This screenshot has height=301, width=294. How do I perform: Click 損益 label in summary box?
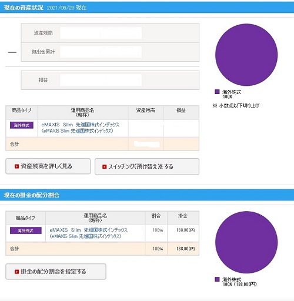[44, 80]
